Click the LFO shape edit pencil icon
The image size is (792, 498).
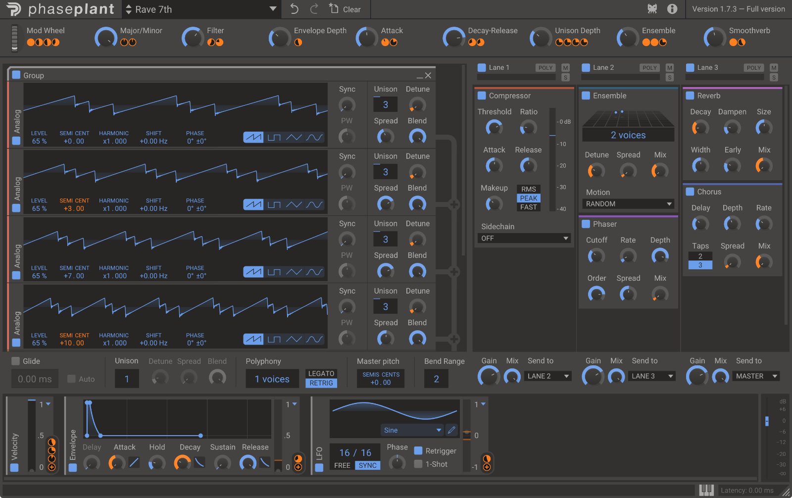pyautogui.click(x=451, y=430)
